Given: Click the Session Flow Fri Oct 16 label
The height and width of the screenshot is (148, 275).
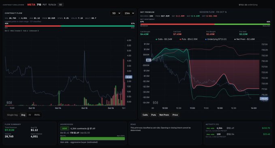Looking at the screenshot, I should coord(213,12).
